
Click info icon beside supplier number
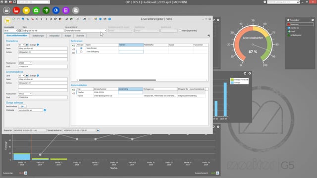[x=20, y=31]
